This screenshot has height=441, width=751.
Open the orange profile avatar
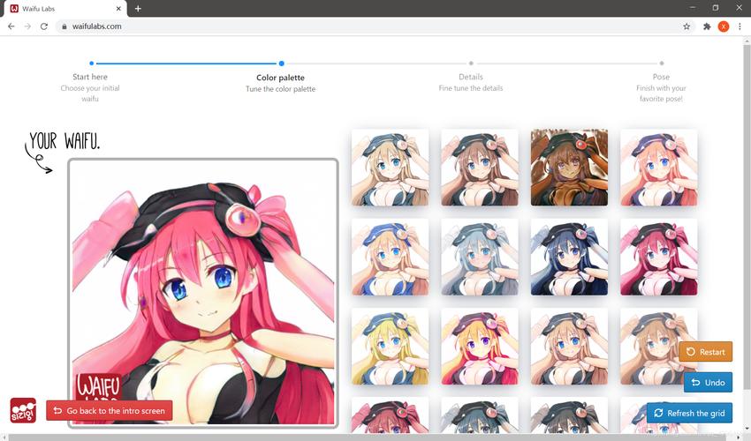point(724,26)
